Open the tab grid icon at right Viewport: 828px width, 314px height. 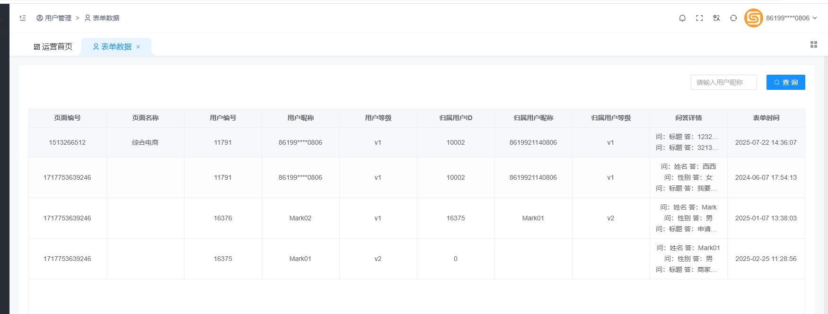coord(814,44)
